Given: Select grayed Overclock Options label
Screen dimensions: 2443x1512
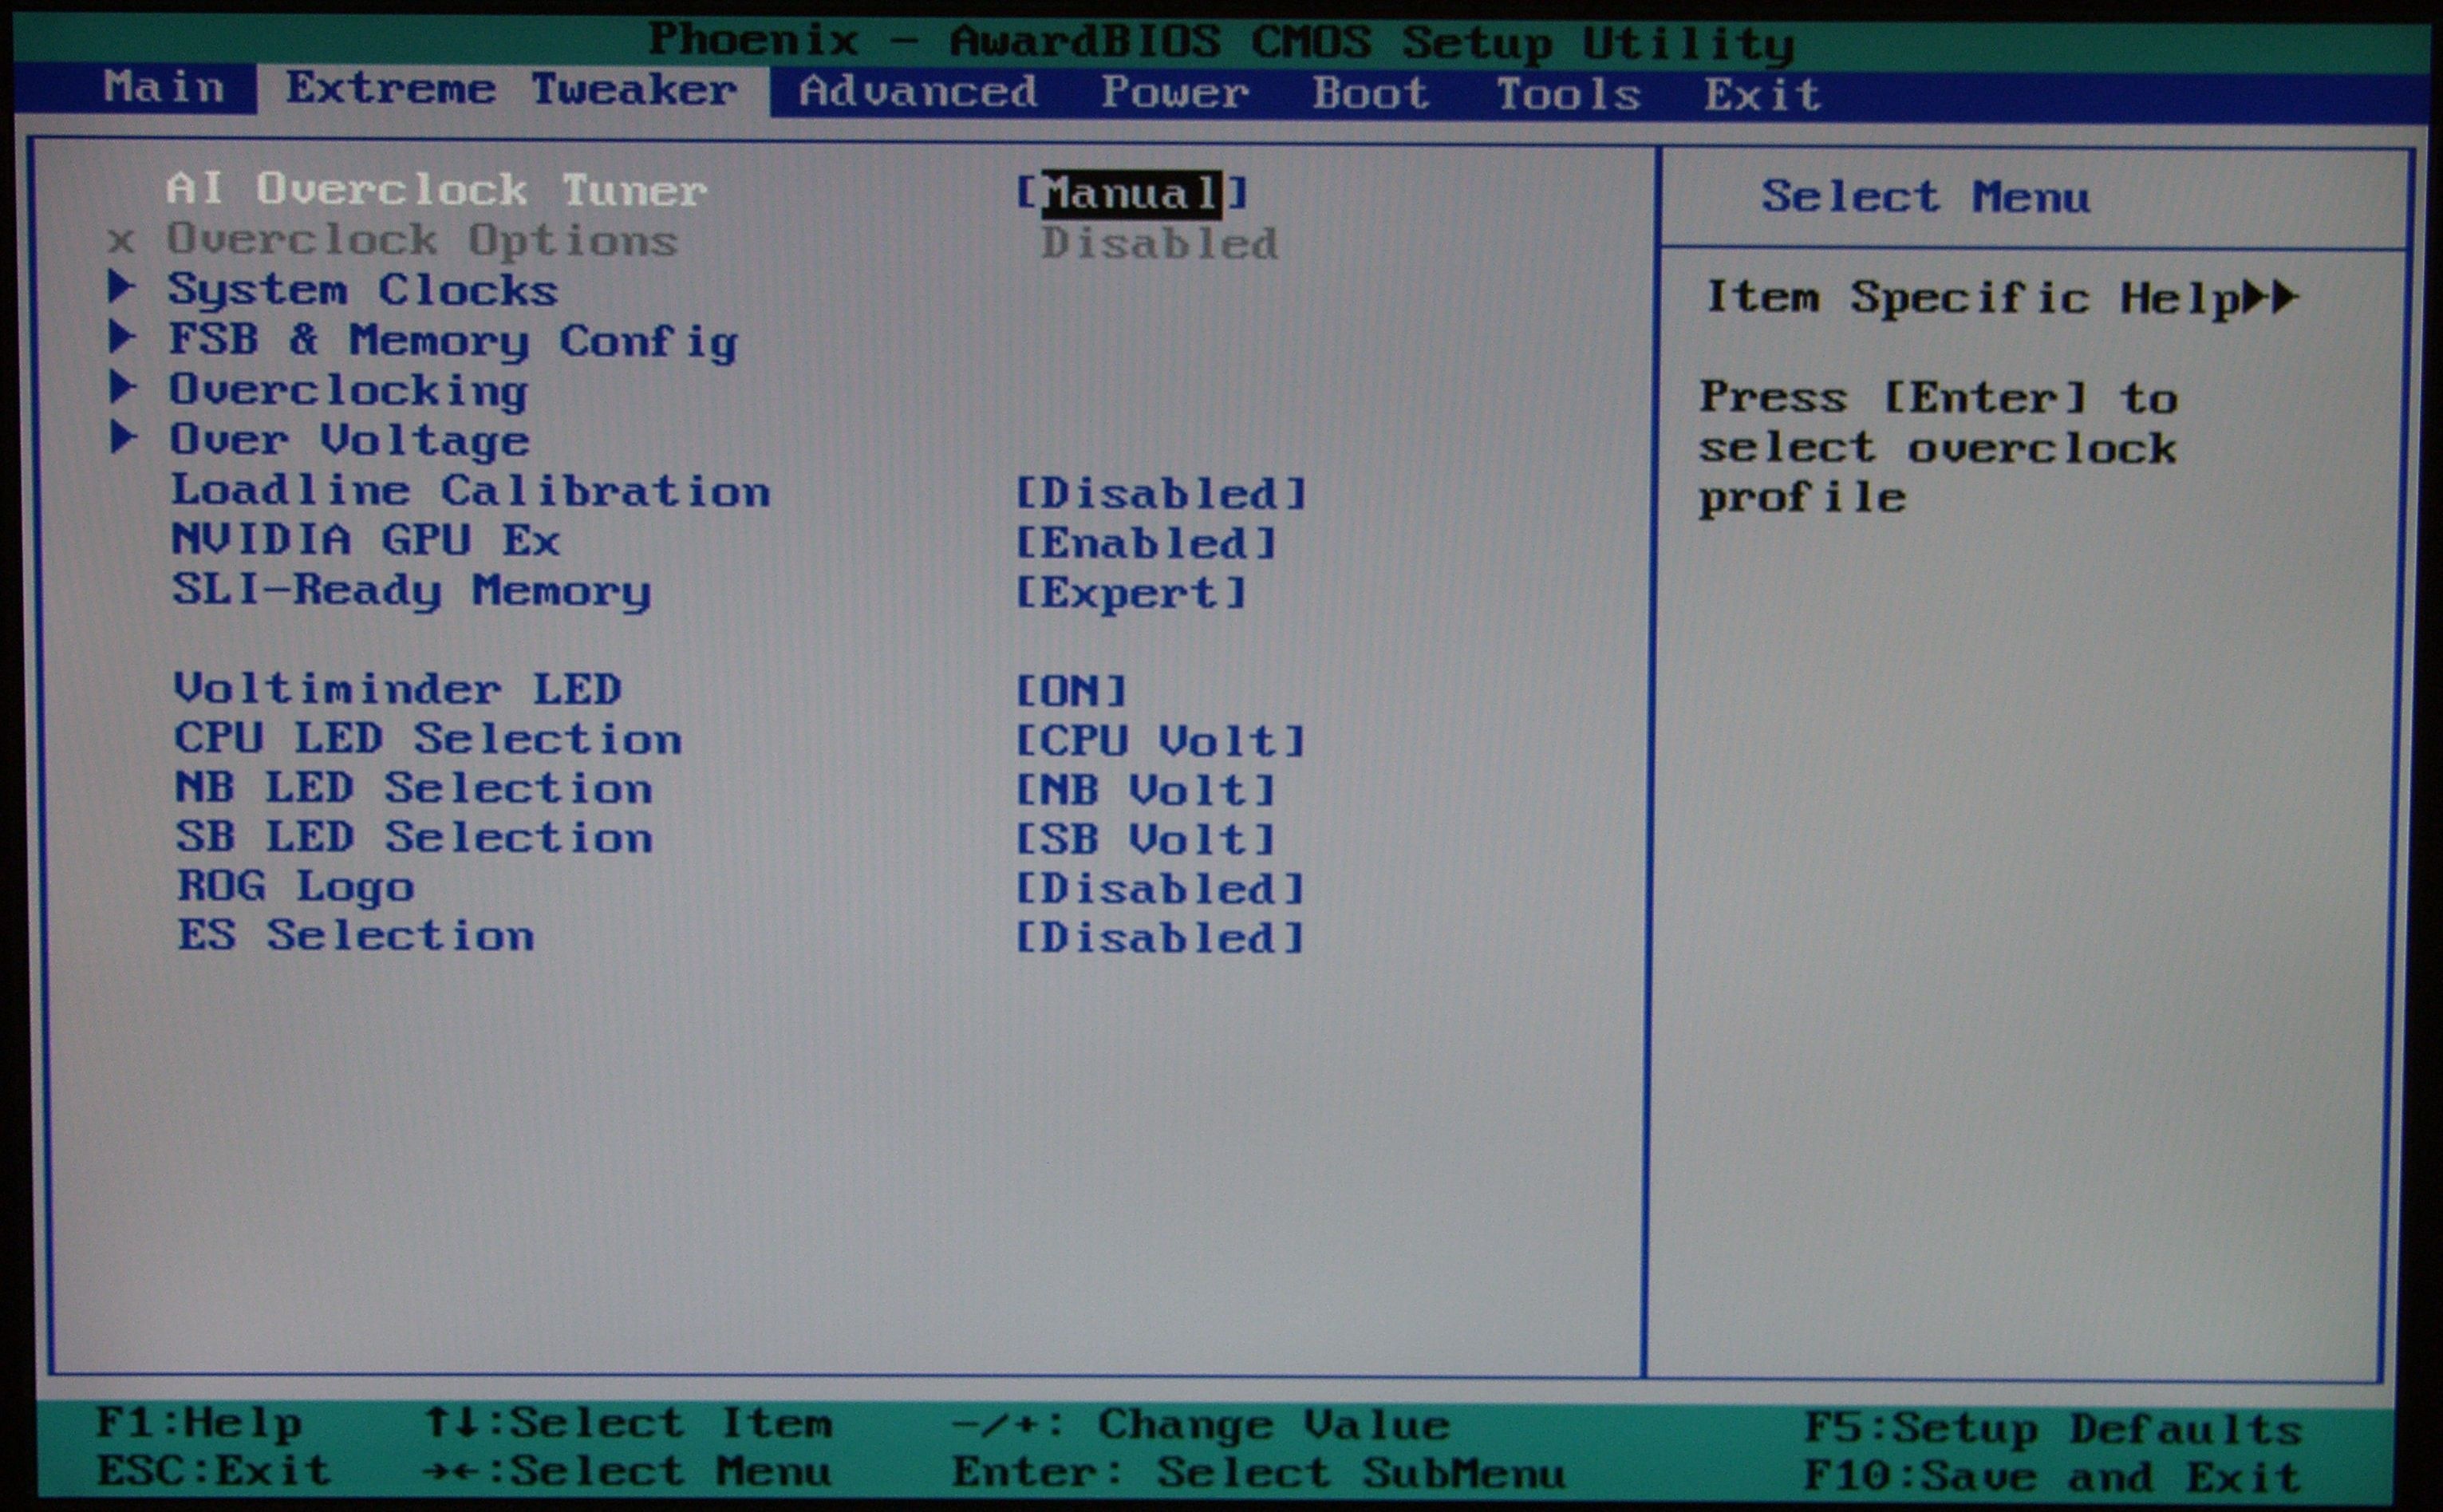Looking at the screenshot, I should [422, 240].
